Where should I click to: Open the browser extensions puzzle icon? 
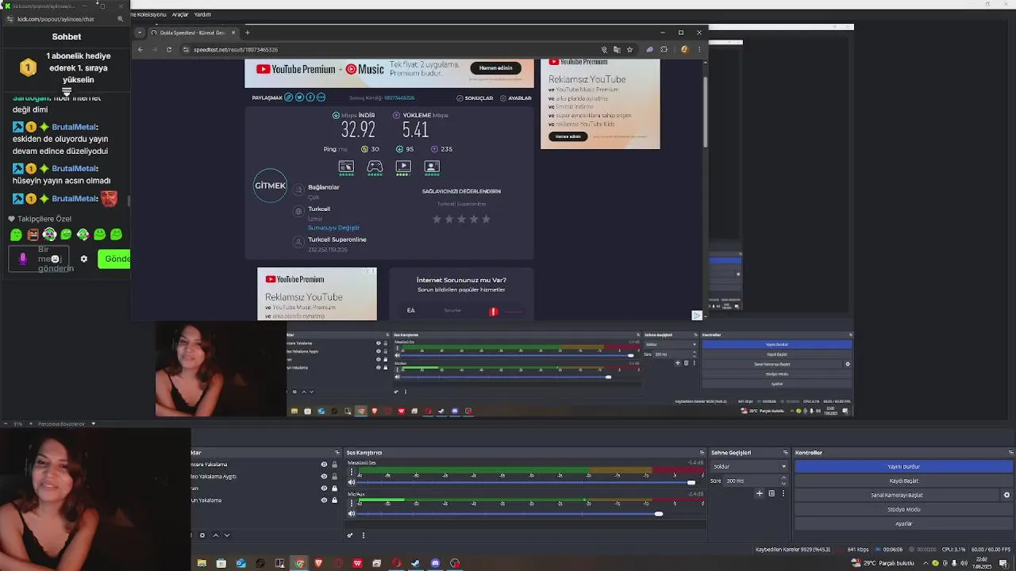[664, 49]
